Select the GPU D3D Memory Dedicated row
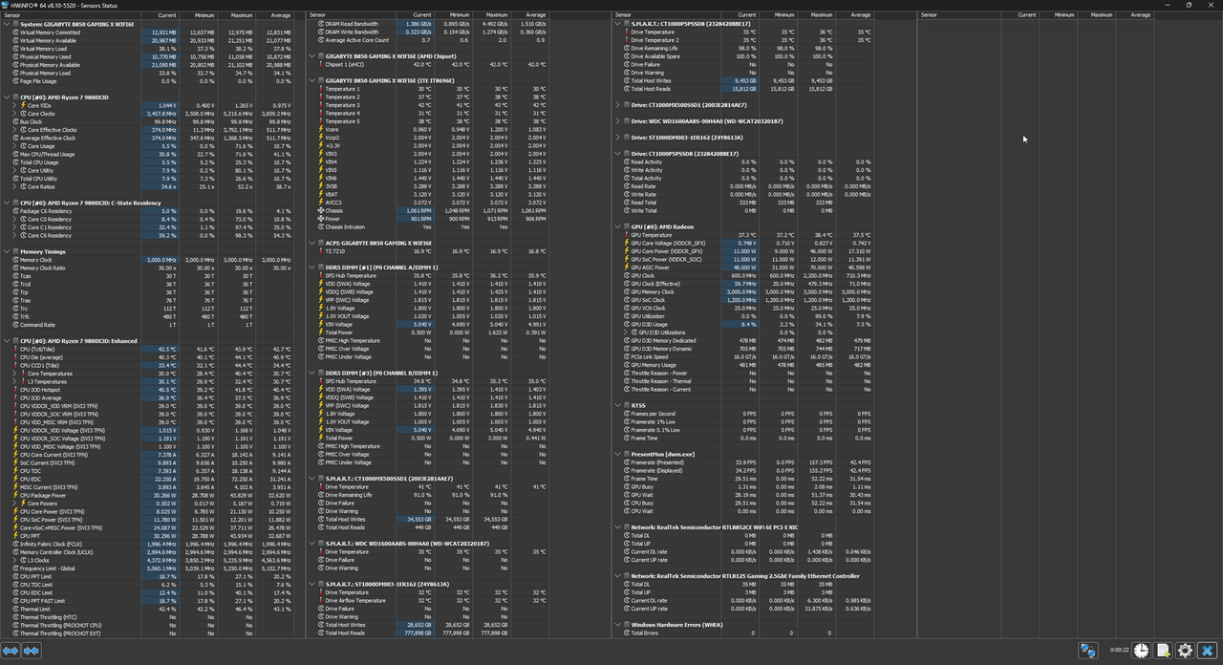Screen dimensions: 1223x665 pos(743,341)
